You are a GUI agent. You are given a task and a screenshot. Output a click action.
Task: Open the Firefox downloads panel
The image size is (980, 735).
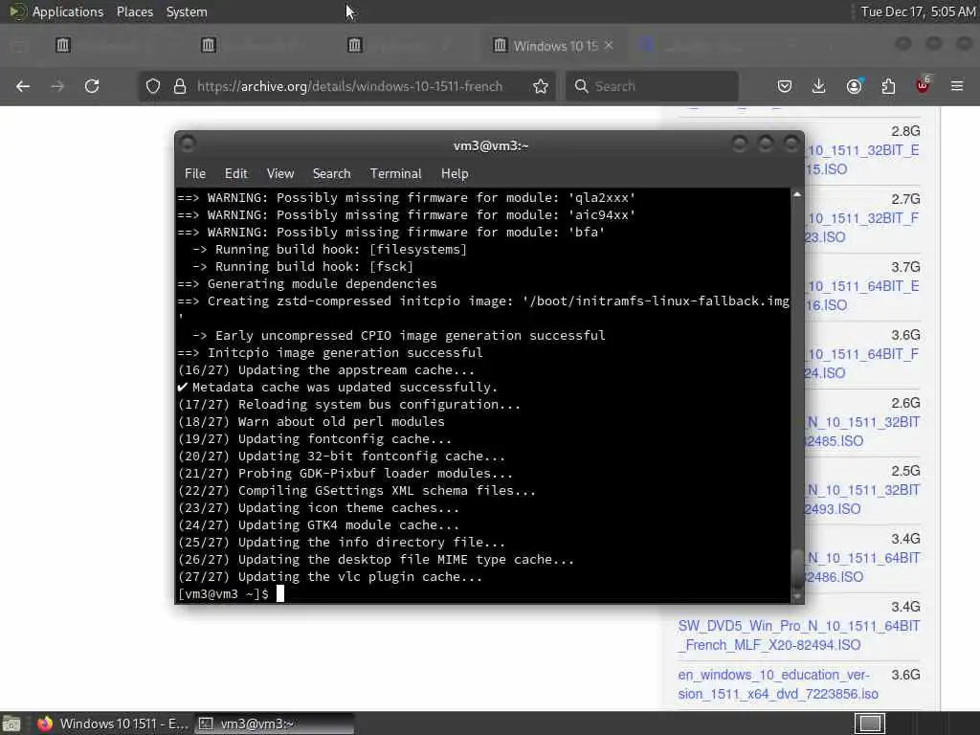coord(819,86)
